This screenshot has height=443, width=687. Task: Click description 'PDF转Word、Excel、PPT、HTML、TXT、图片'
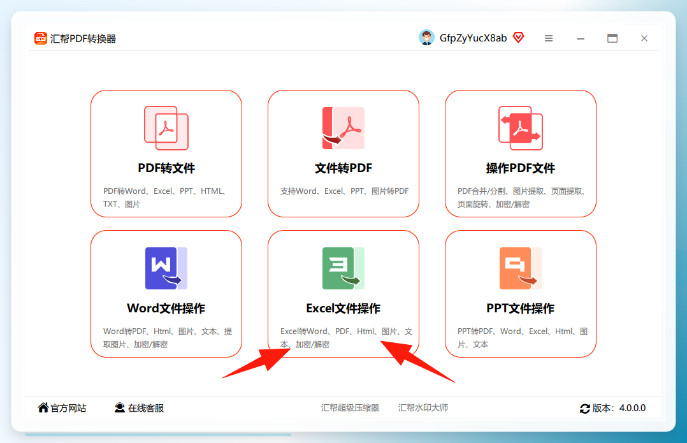click(x=166, y=198)
